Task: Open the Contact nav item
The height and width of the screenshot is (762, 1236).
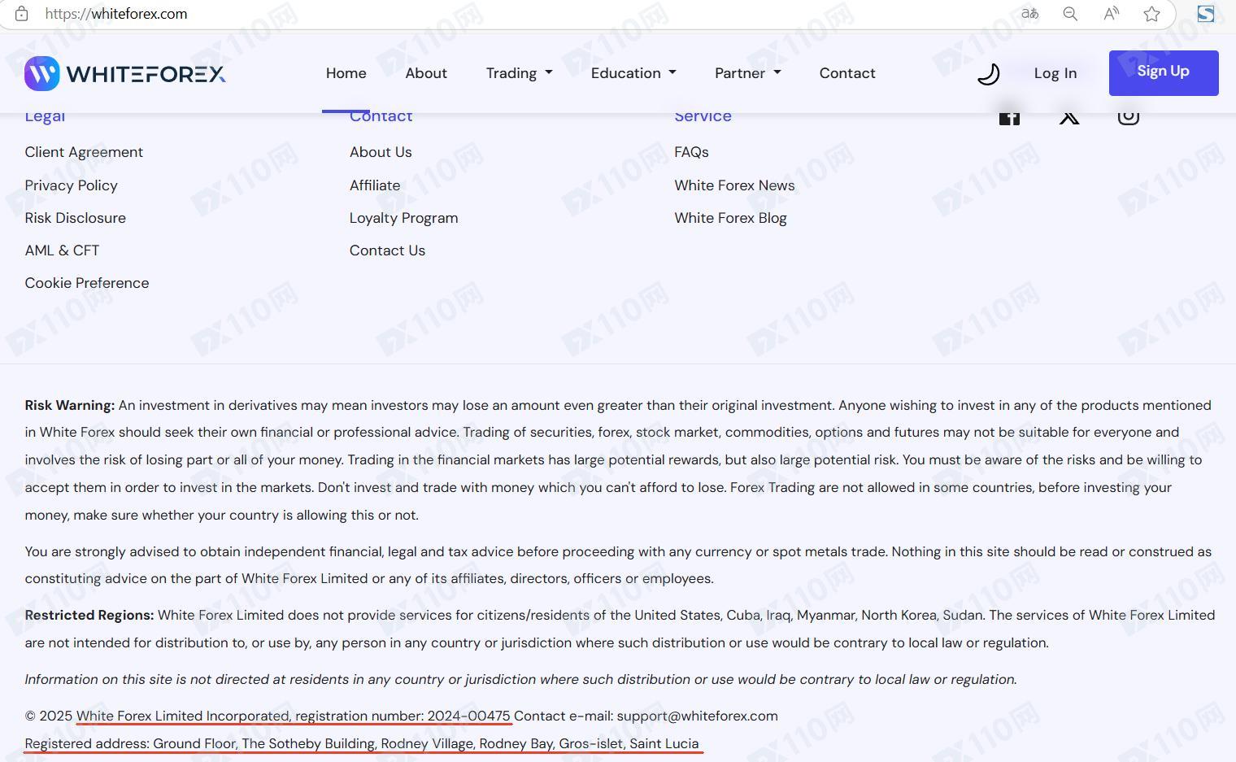Action: (x=847, y=73)
